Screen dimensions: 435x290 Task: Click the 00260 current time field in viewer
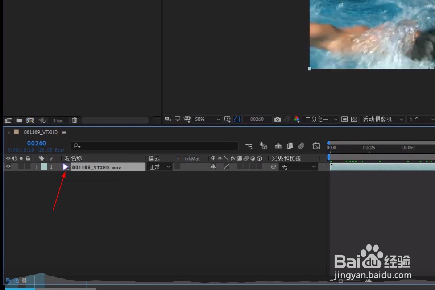(x=257, y=119)
